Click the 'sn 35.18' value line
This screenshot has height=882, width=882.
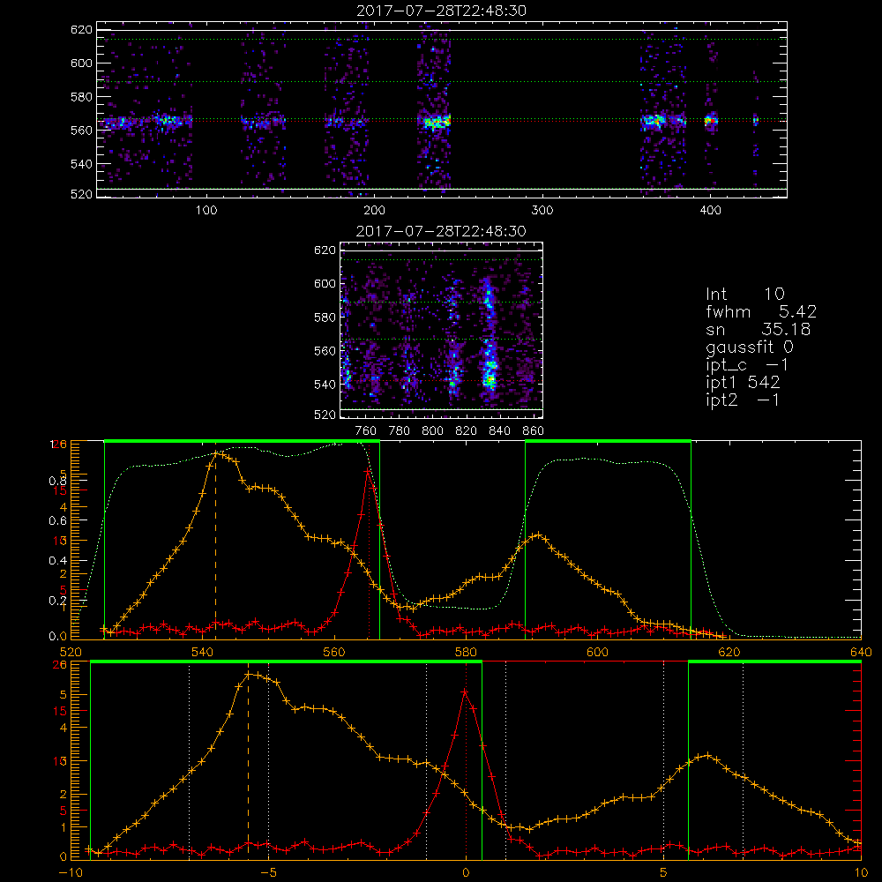click(x=758, y=330)
